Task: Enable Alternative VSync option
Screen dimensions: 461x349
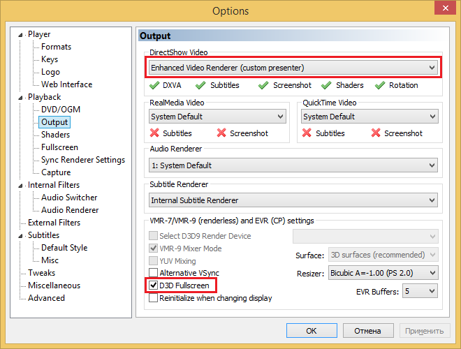Action: pos(154,273)
